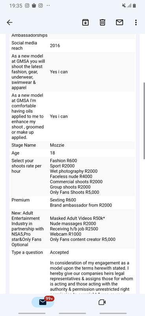Open the Meet video camera tab
This screenshot has width=145, height=316.
coord(102,302)
